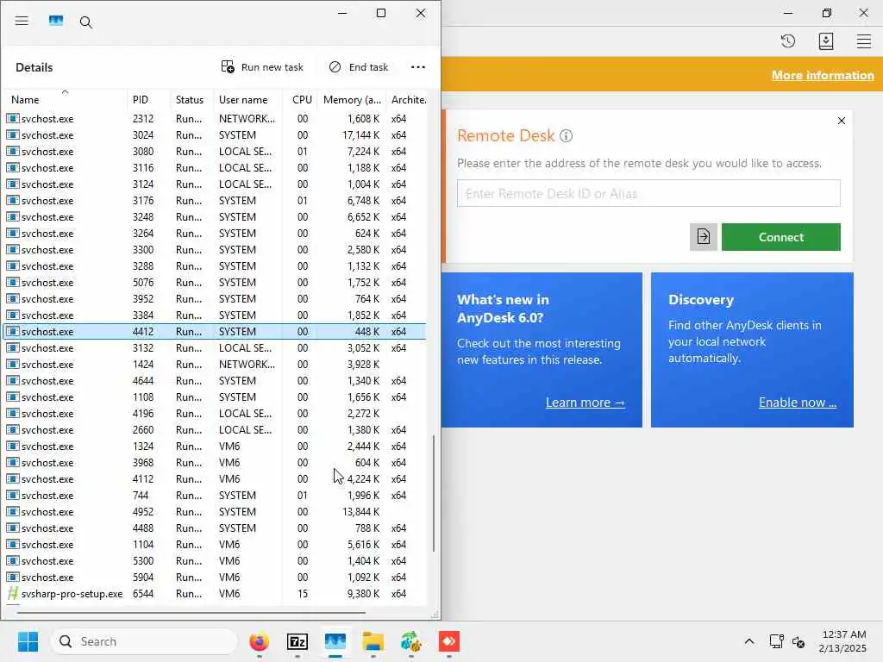
Task: Click colorful installer icon in taskbar
Action: [411, 641]
